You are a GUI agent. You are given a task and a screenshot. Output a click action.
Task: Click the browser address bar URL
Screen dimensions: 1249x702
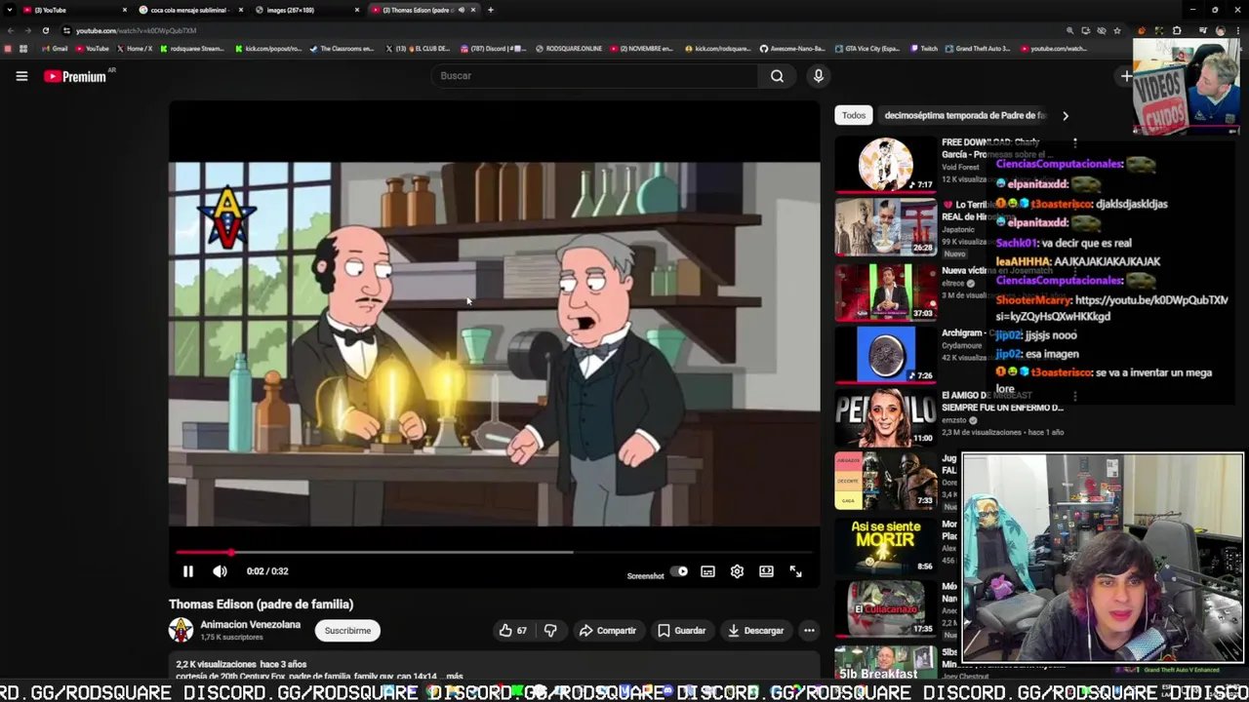click(x=137, y=30)
